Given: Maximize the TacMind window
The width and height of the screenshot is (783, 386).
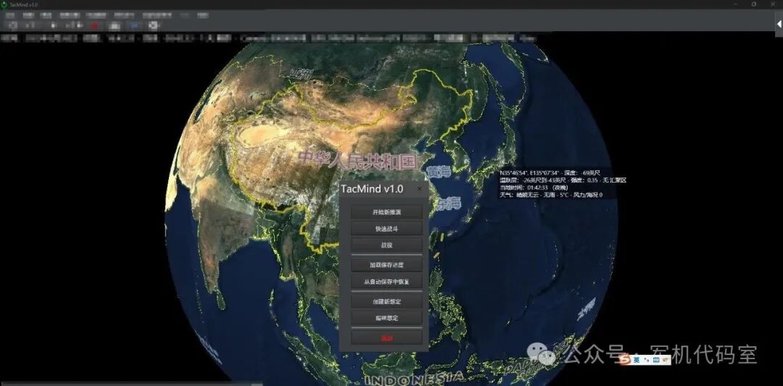Looking at the screenshot, I should [x=754, y=4].
